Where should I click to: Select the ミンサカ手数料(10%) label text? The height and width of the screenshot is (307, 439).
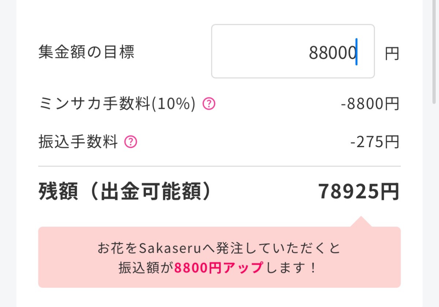coord(117,104)
